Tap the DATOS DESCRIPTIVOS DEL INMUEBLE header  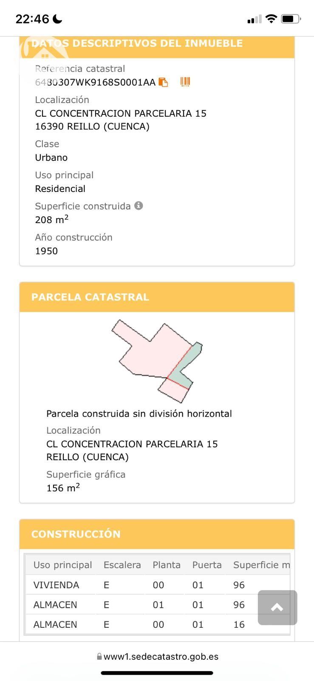pos(157,43)
